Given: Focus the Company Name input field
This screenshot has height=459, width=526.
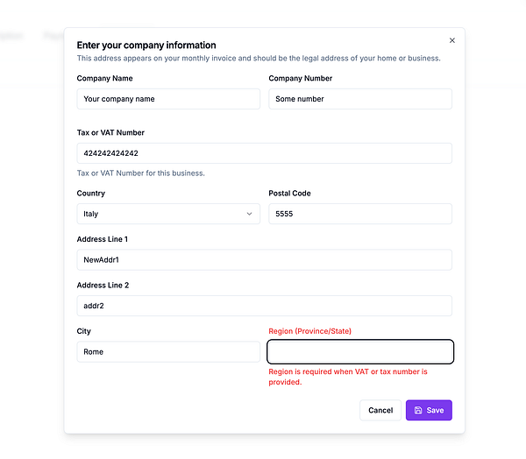Looking at the screenshot, I should (168, 99).
